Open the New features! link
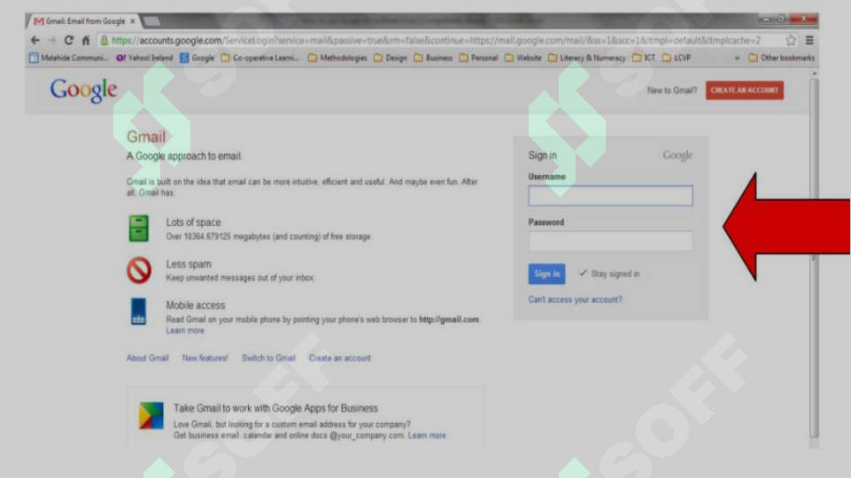Screen dimensions: 851x478 [205, 358]
